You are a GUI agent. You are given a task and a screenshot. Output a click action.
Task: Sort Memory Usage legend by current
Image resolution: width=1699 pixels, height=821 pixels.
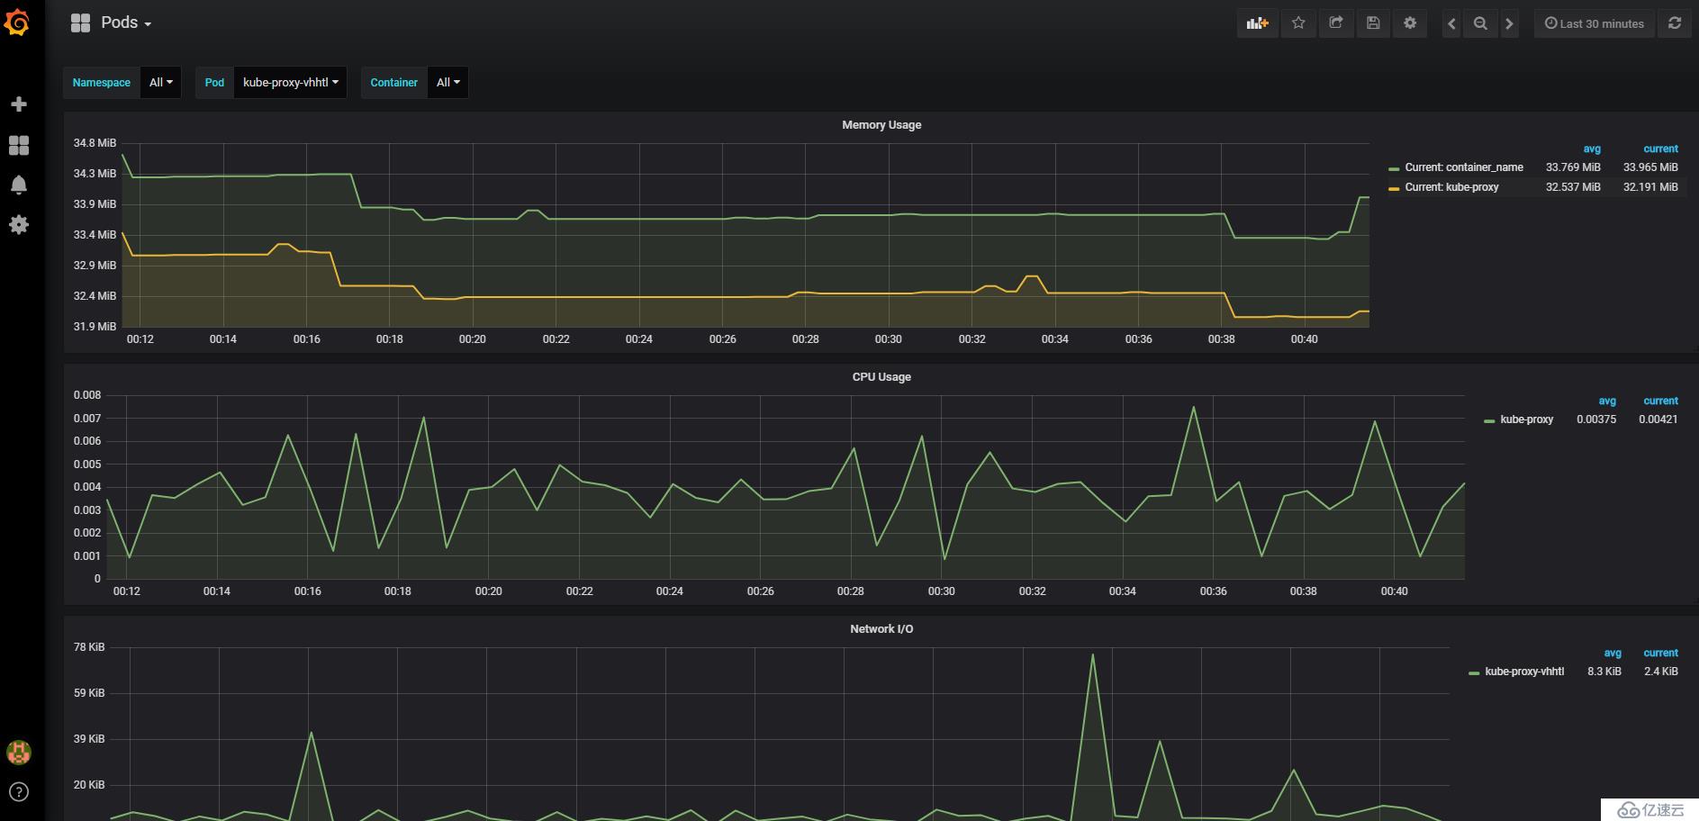click(1660, 149)
